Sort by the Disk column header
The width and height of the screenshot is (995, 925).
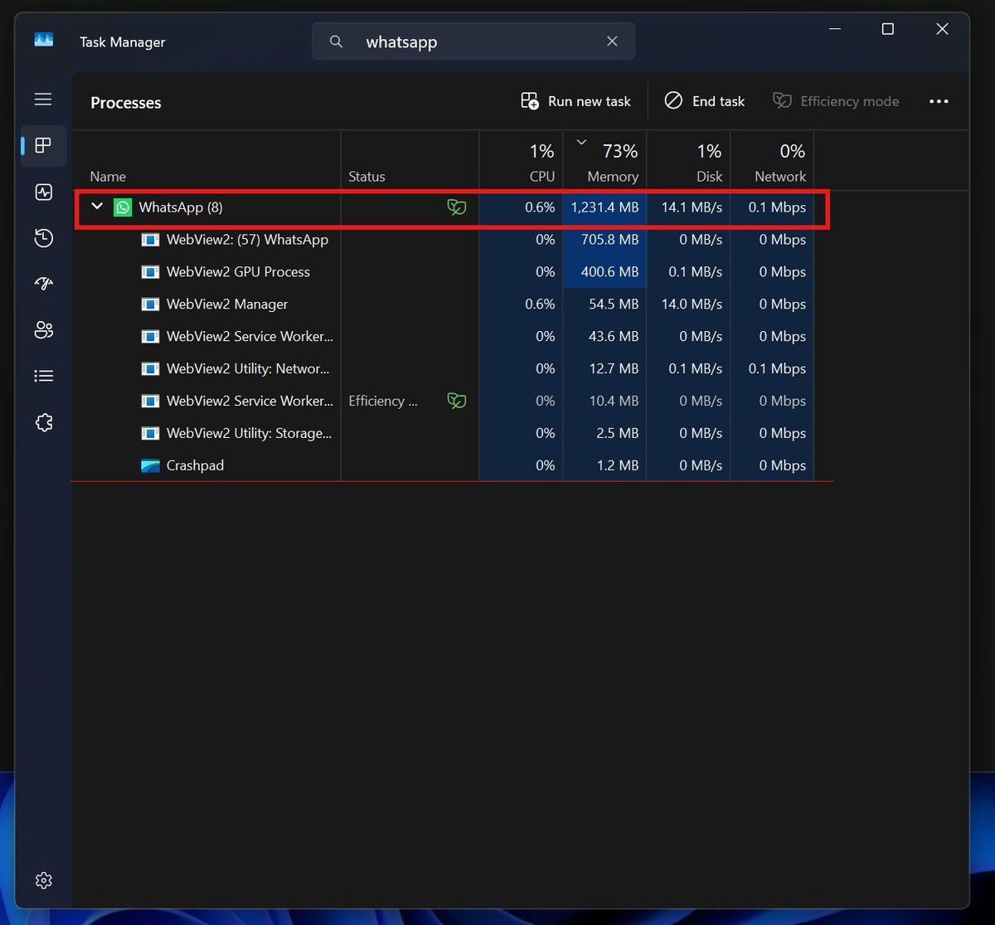pos(688,162)
